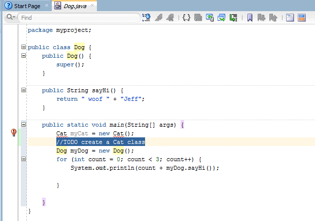The height and width of the screenshot is (221, 315).
Task: Click the Dog.java file icon in tab
Action: [x=58, y=6]
